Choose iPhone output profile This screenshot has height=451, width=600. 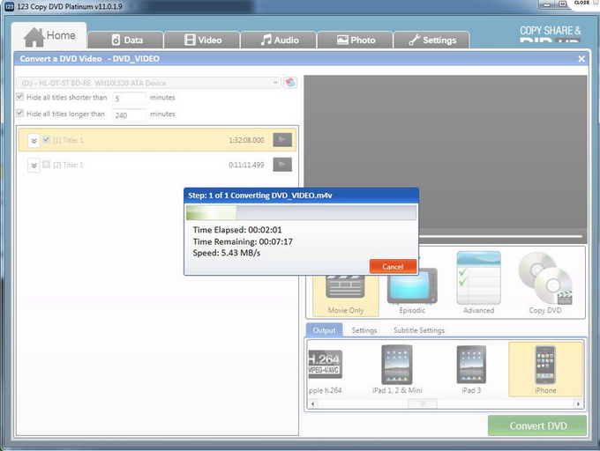click(545, 369)
